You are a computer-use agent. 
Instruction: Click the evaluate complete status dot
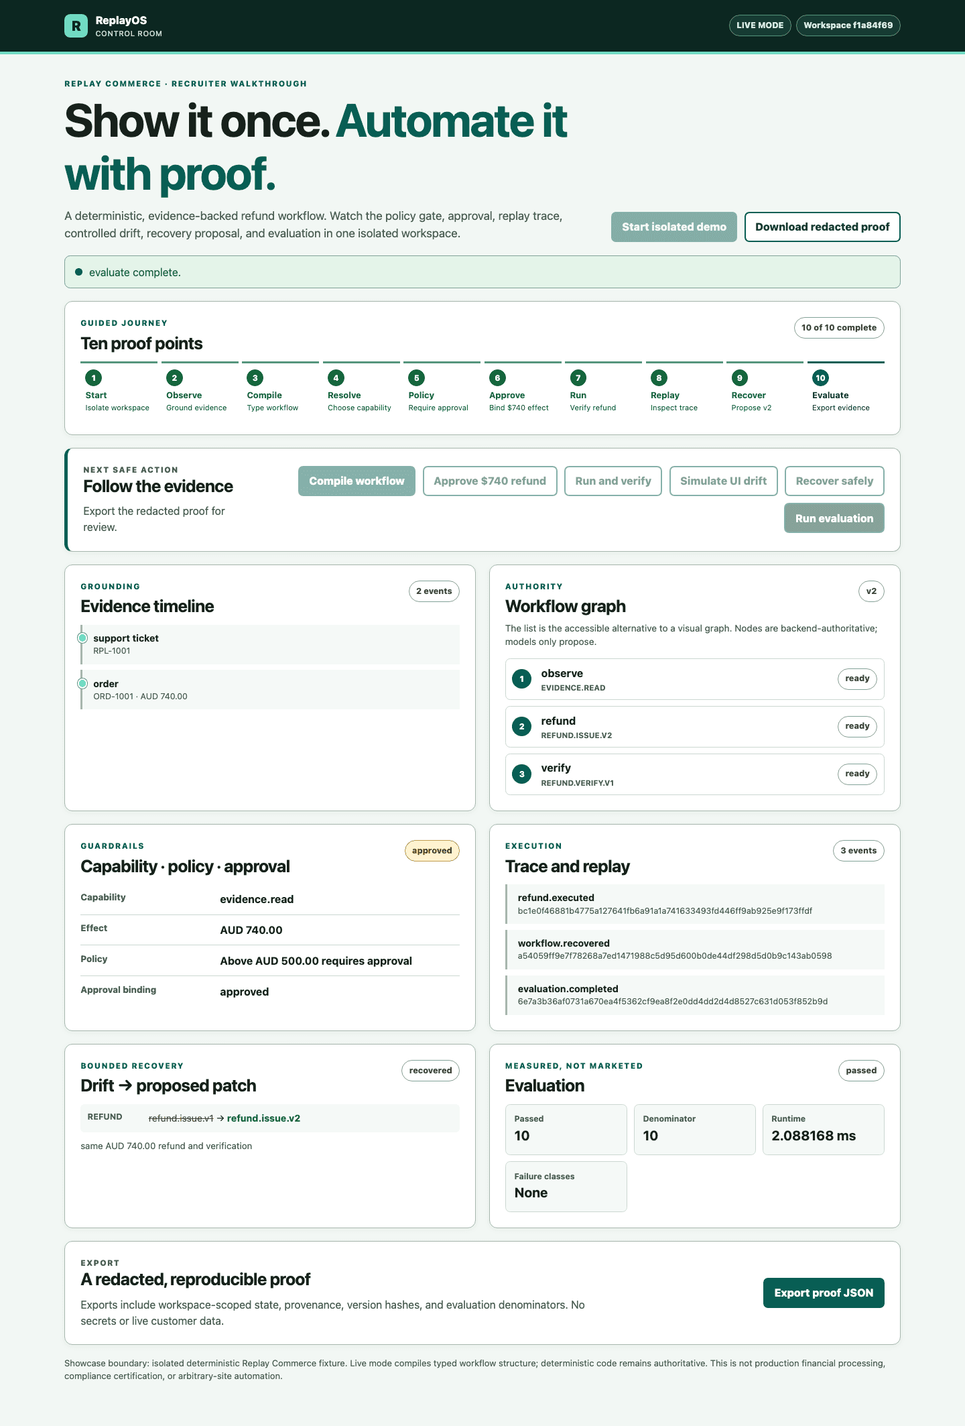[x=79, y=272]
